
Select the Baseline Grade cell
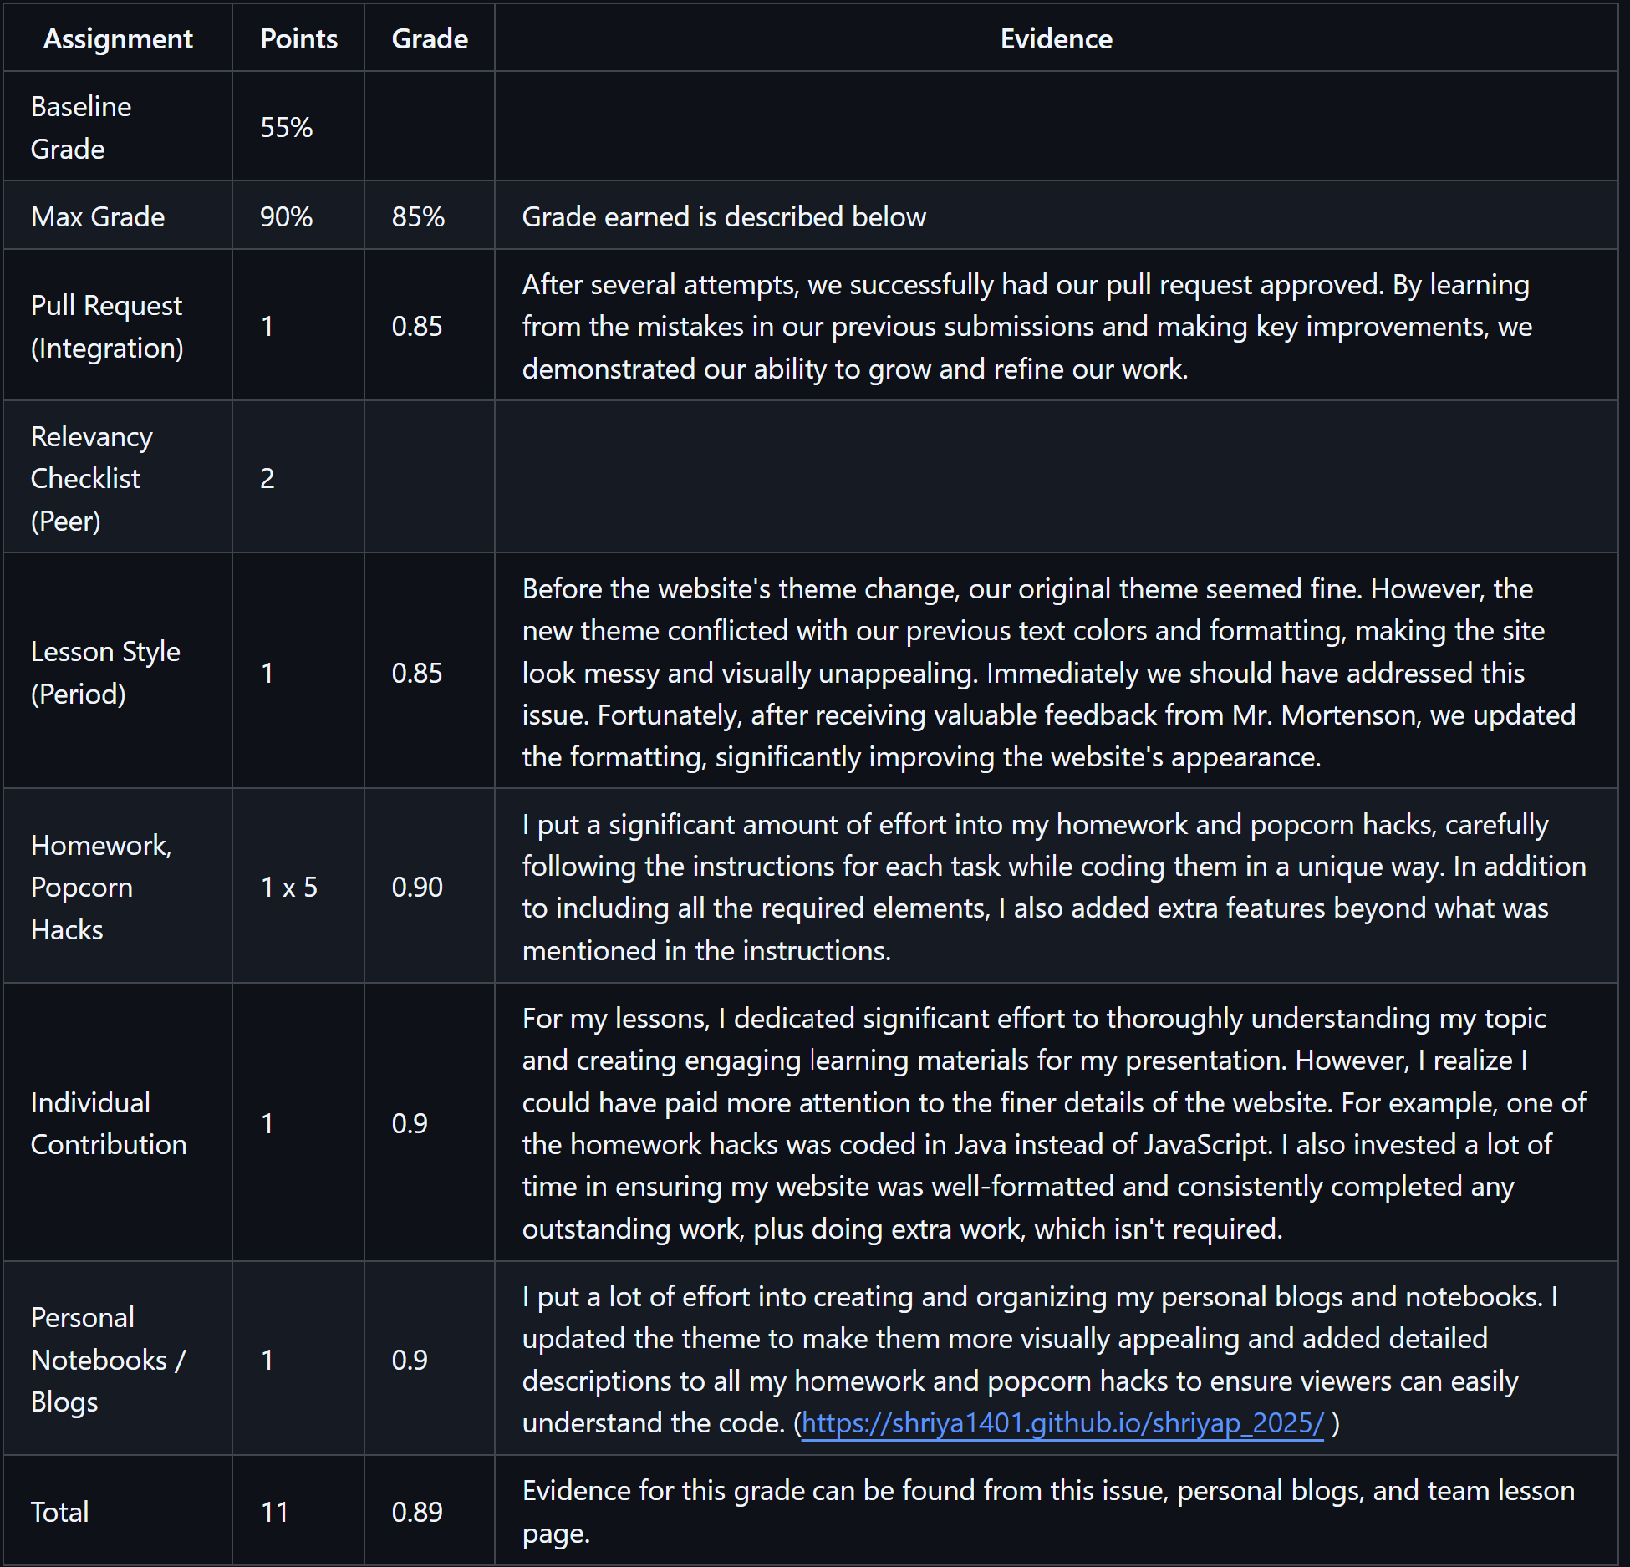pos(80,128)
